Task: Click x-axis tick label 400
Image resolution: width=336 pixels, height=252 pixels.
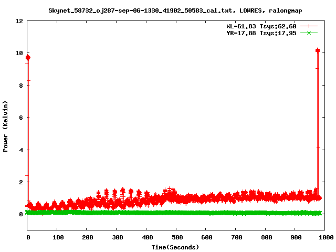Action: [x=148, y=237]
